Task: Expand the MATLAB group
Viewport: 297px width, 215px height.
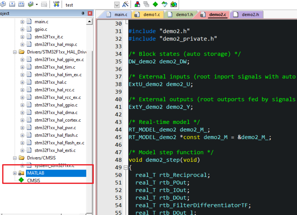Action: pos(15,173)
